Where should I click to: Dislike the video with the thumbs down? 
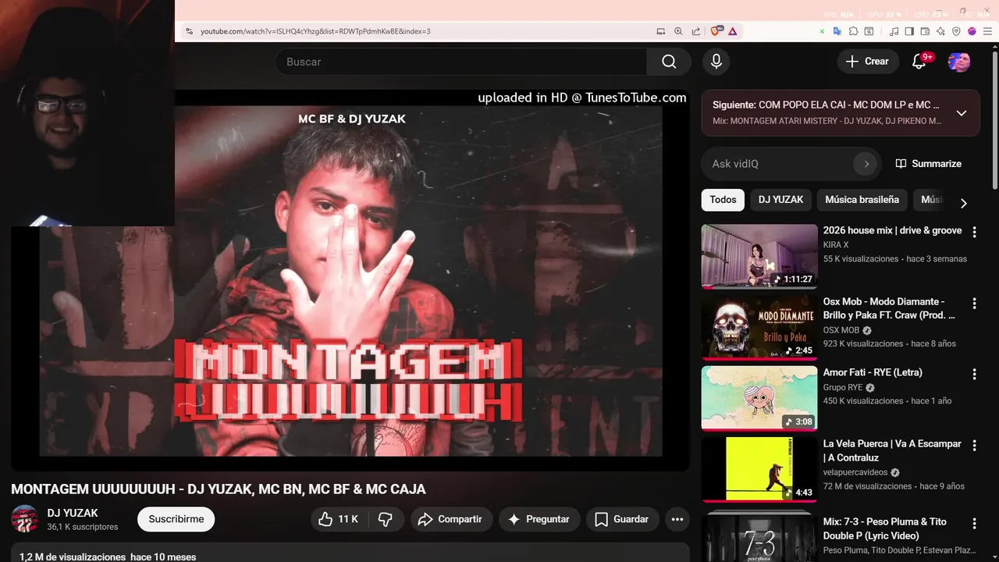(x=386, y=519)
